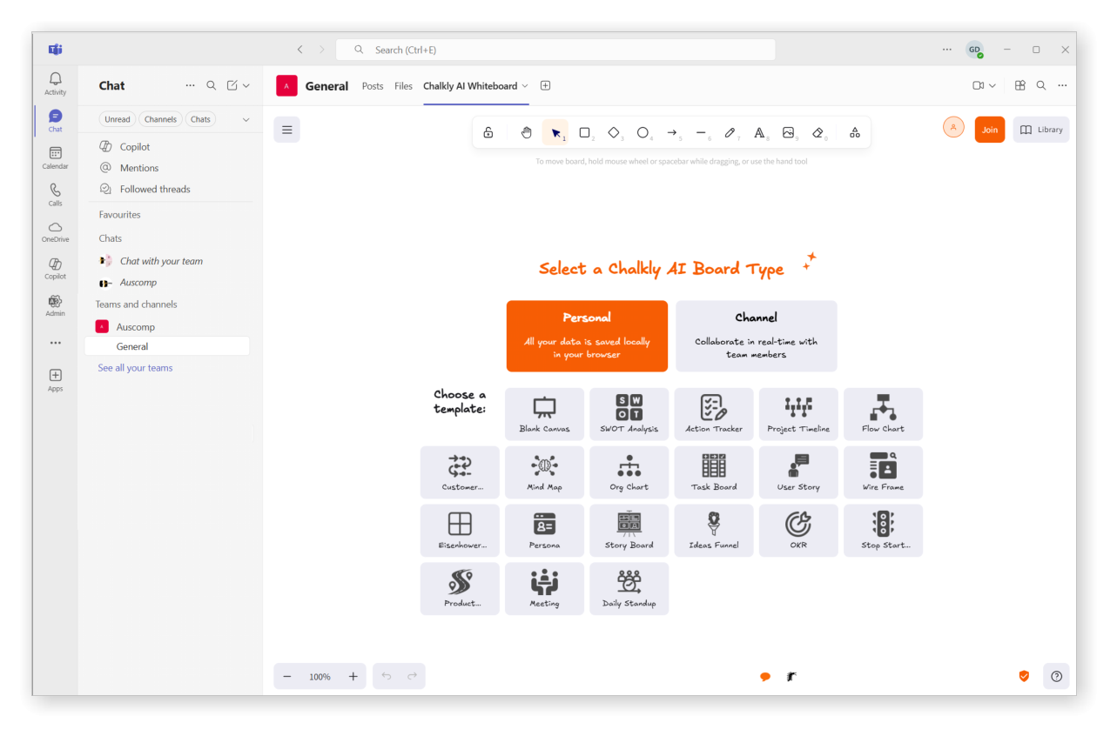
Task: Pick the OKR template
Action: [798, 531]
